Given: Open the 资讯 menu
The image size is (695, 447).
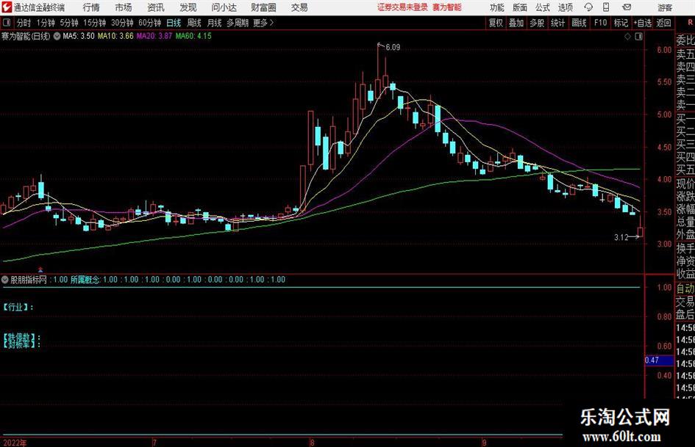Looking at the screenshot, I should point(156,7).
